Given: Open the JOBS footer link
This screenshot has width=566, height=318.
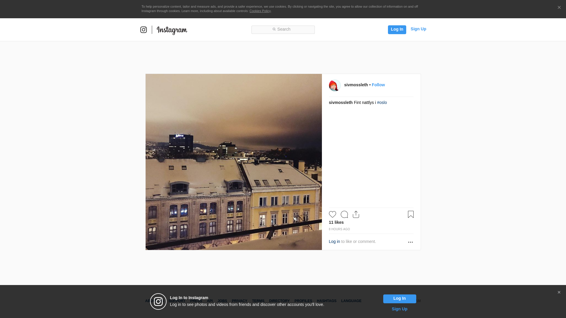Looking at the screenshot, I should (222, 301).
